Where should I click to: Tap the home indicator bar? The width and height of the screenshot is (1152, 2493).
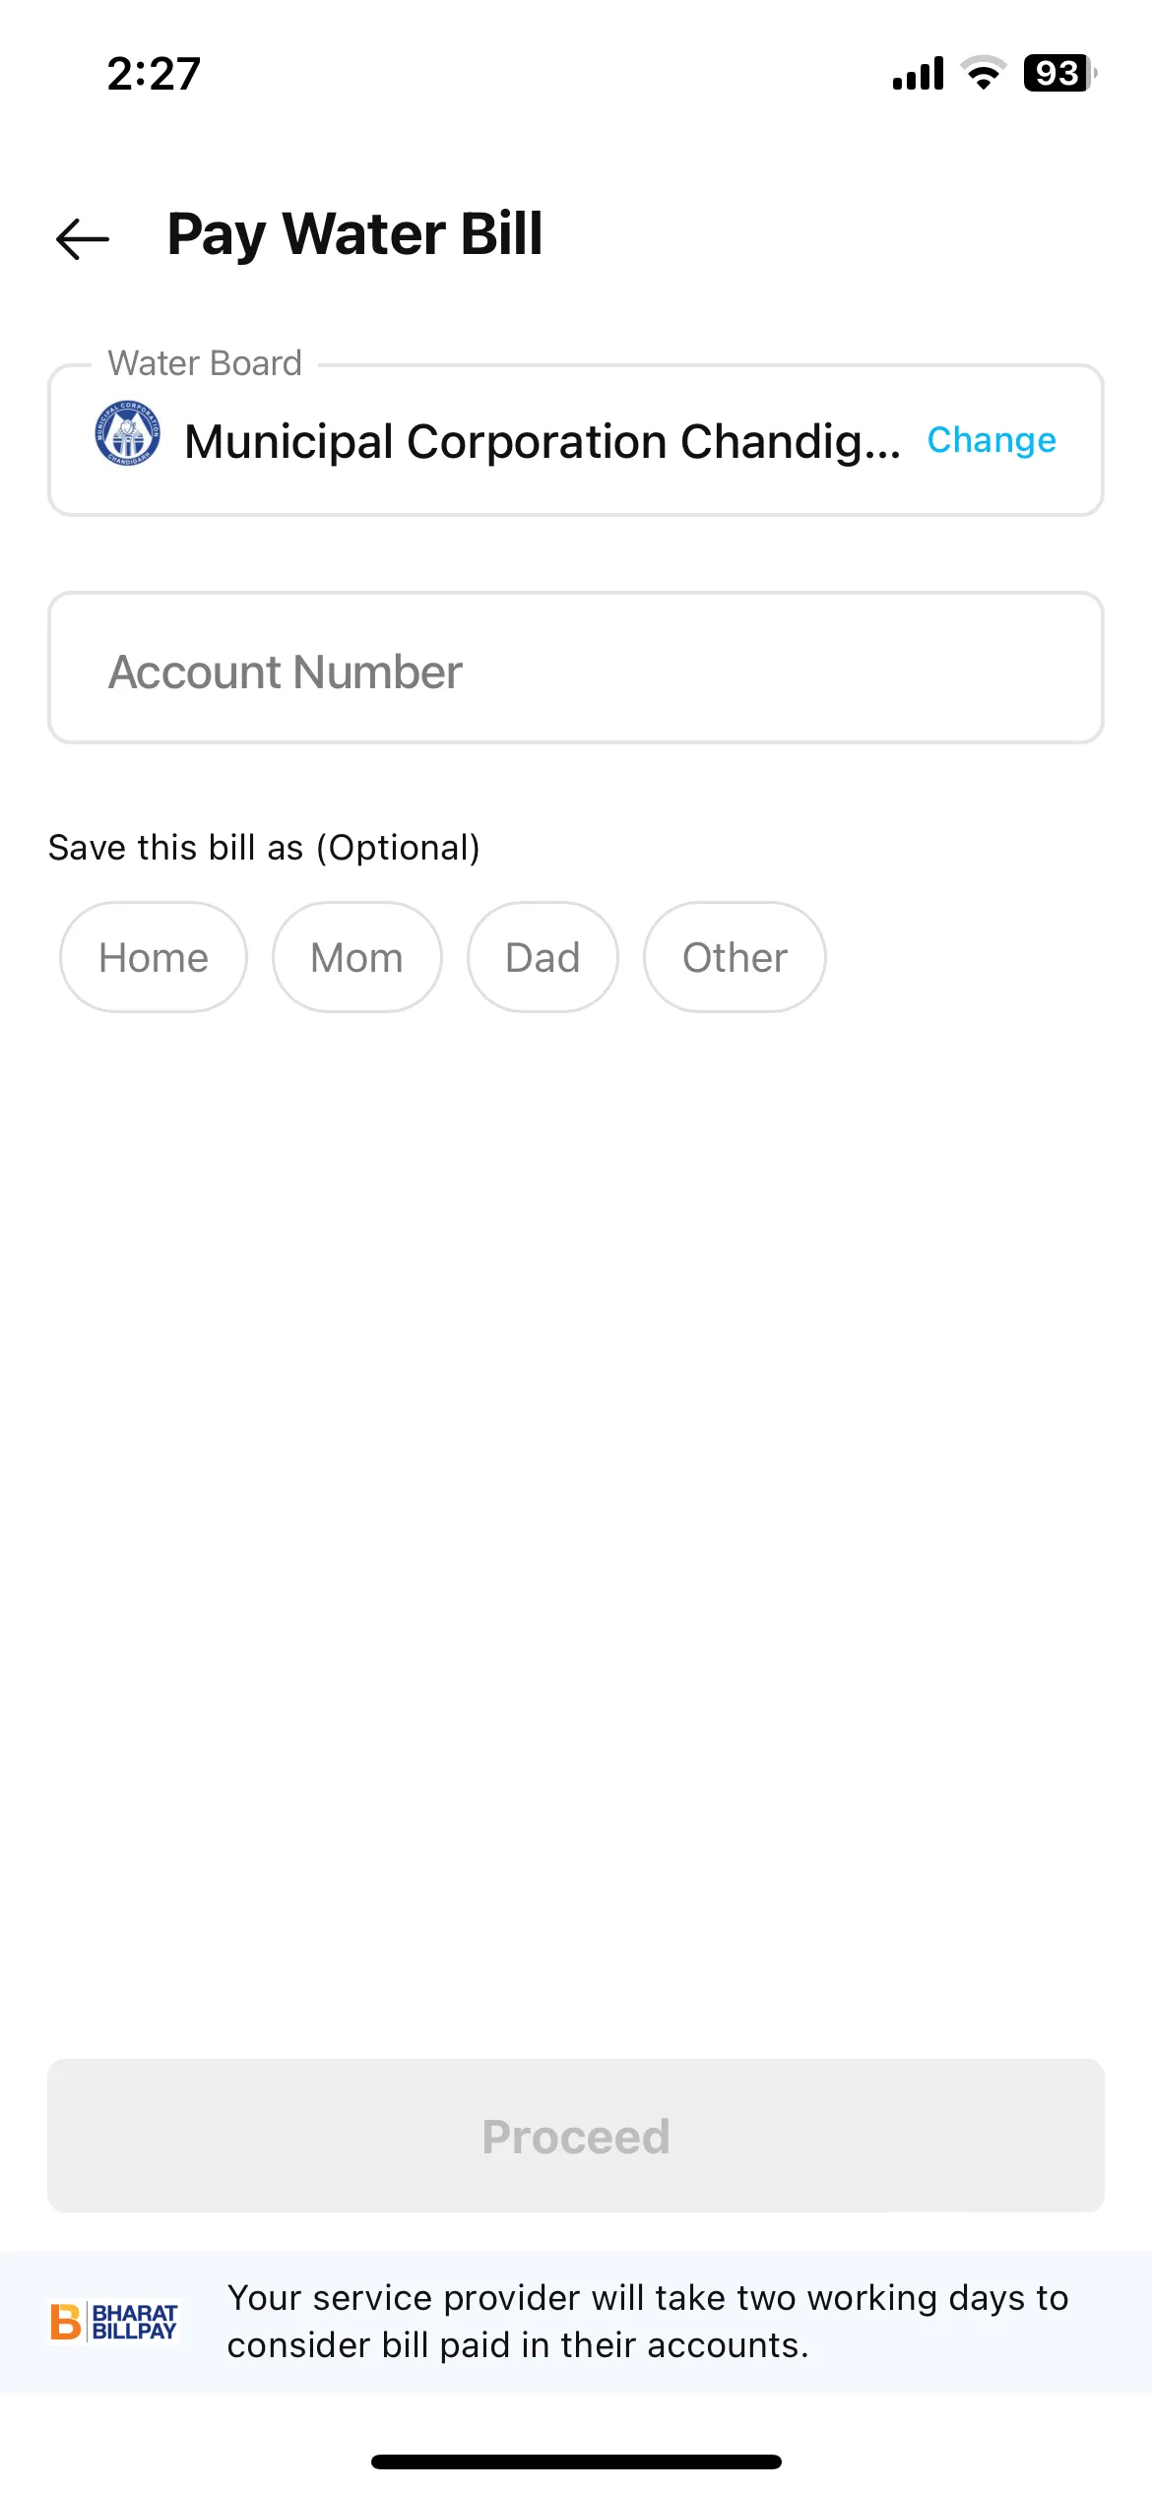(x=576, y=2461)
